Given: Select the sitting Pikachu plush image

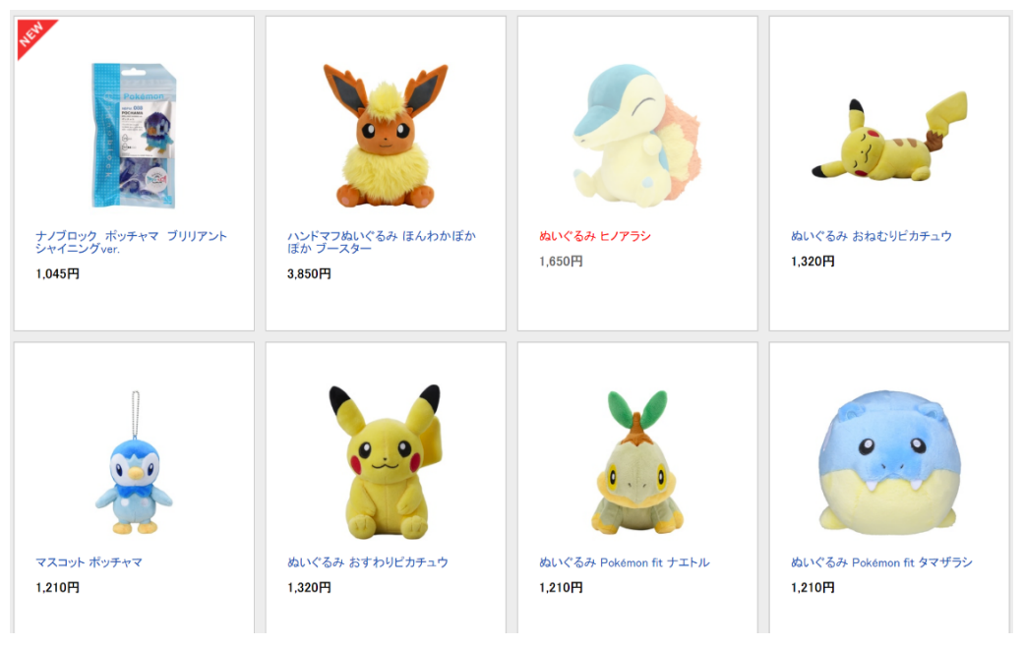Looking at the screenshot, I should click(x=386, y=462).
